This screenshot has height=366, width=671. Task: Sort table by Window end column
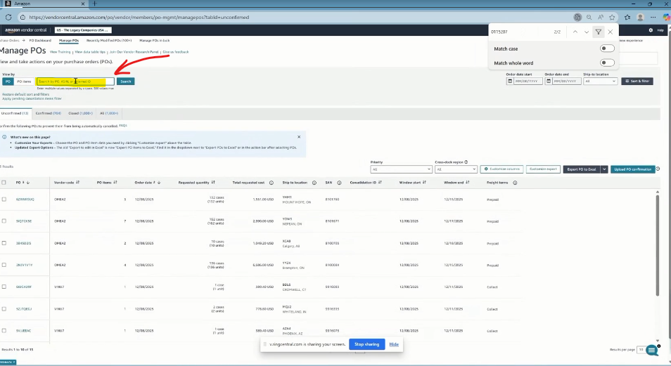pyautogui.click(x=467, y=182)
